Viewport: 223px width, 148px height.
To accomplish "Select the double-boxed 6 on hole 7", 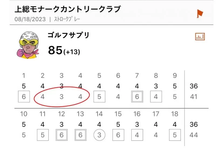I will (x=137, y=97).
